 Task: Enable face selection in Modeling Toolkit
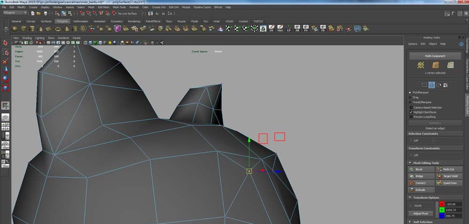(x=450, y=65)
